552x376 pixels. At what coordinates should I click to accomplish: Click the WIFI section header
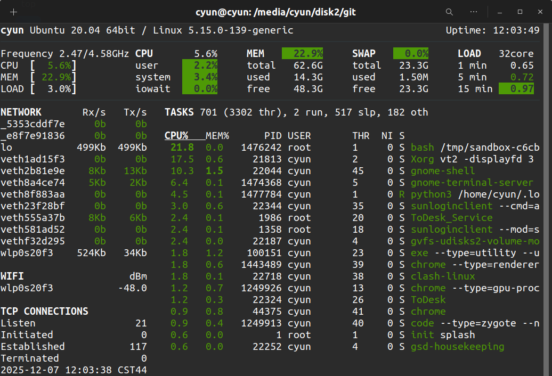click(12, 276)
